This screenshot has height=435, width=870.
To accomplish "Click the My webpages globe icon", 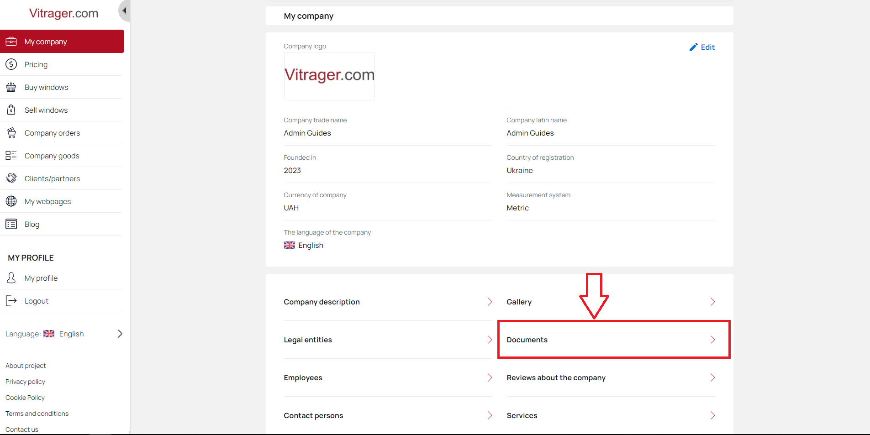I will pyautogui.click(x=11, y=201).
